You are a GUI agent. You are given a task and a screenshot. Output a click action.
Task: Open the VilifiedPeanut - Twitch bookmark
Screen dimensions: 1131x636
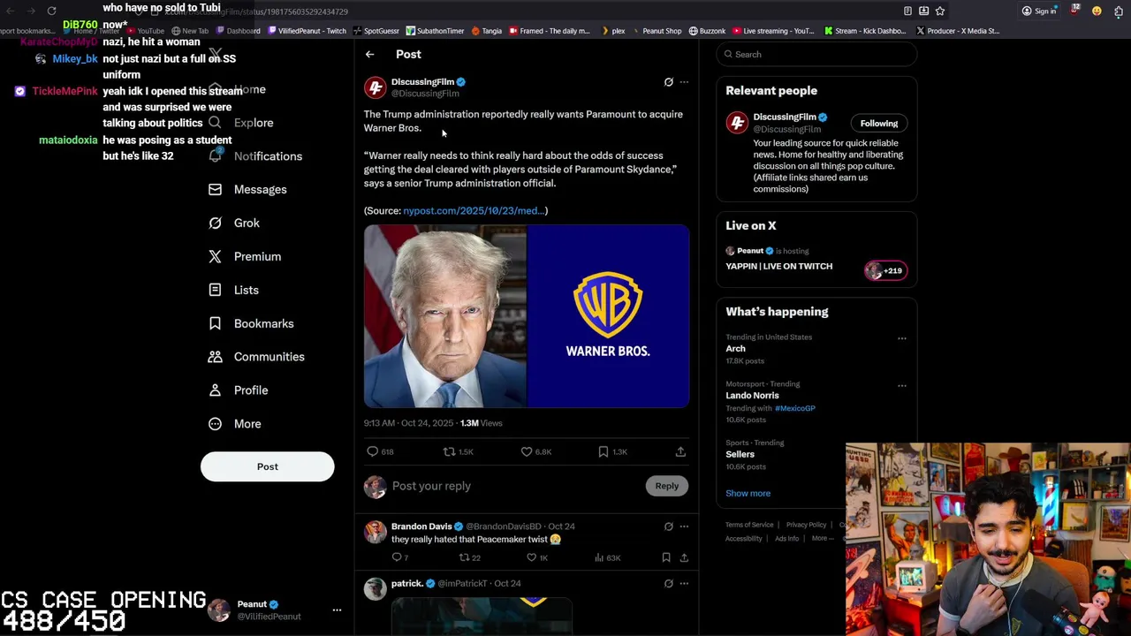307,31
